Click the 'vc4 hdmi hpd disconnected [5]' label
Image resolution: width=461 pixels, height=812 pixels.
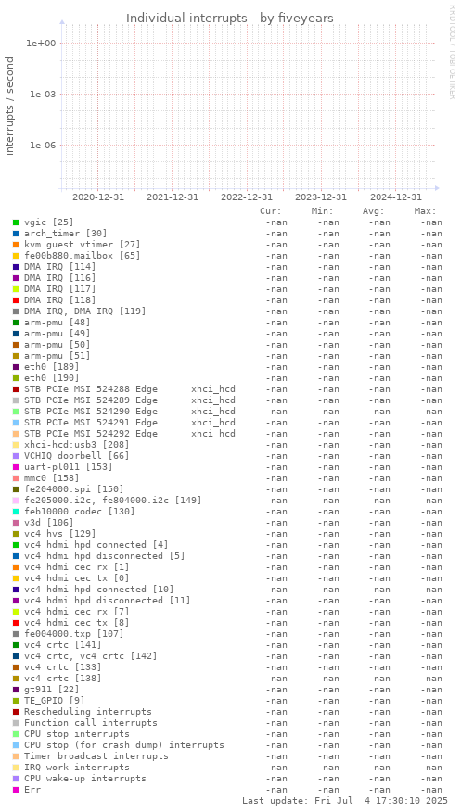pos(105,557)
